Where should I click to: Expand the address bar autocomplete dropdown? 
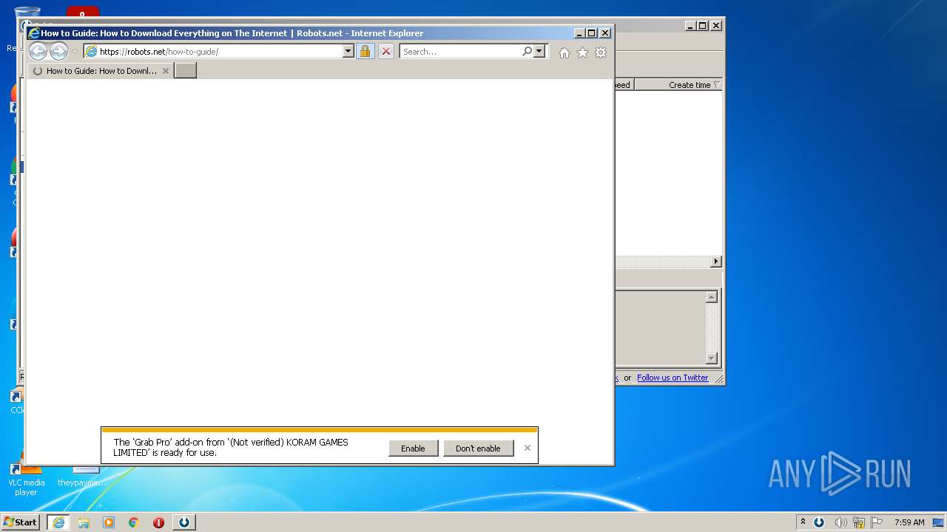coord(348,52)
